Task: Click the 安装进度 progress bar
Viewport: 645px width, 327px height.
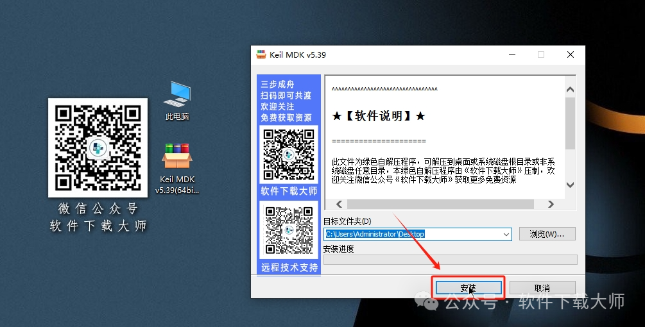Action: (x=451, y=260)
